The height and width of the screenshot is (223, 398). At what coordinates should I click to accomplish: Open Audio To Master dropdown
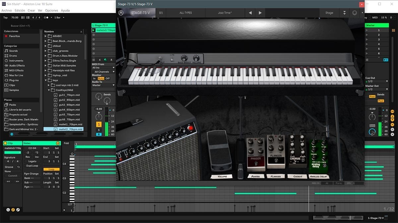[103, 85]
